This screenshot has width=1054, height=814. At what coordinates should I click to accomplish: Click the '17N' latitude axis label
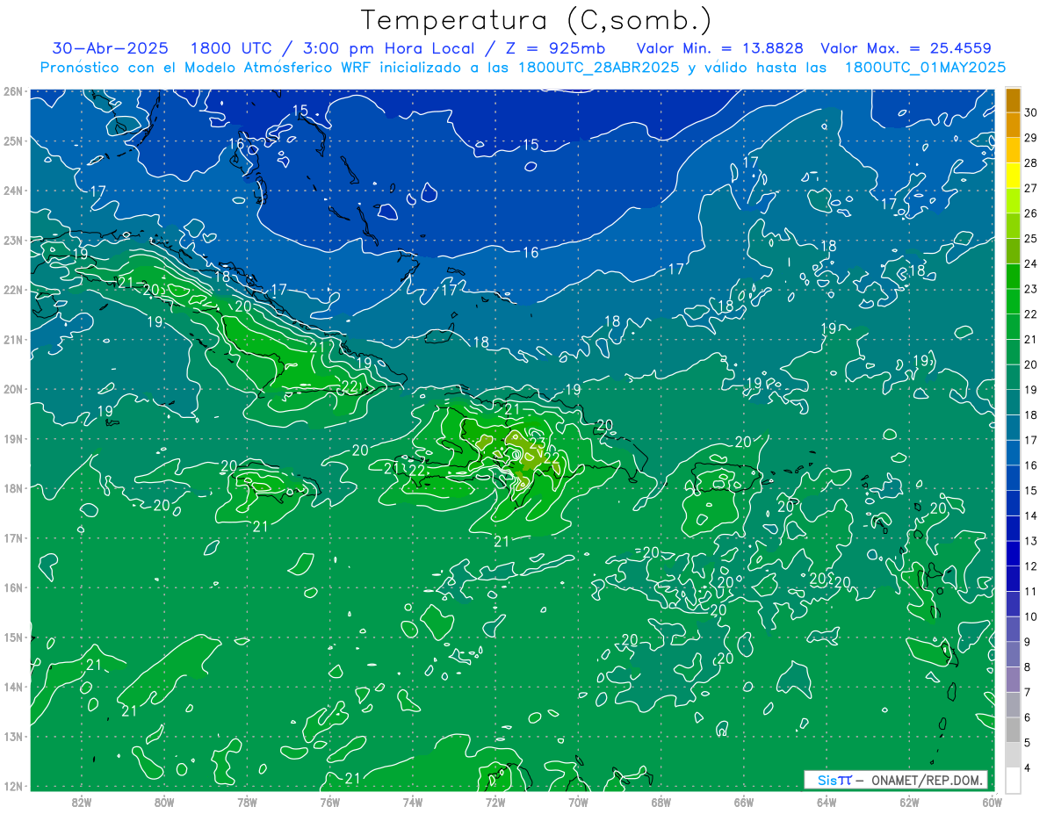[13, 538]
